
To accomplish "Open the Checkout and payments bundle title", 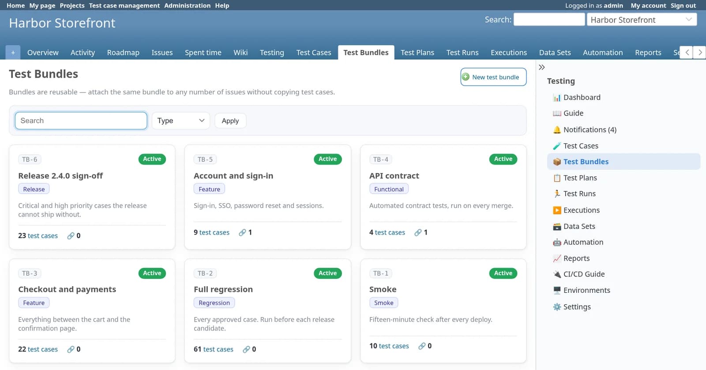I will pos(67,290).
